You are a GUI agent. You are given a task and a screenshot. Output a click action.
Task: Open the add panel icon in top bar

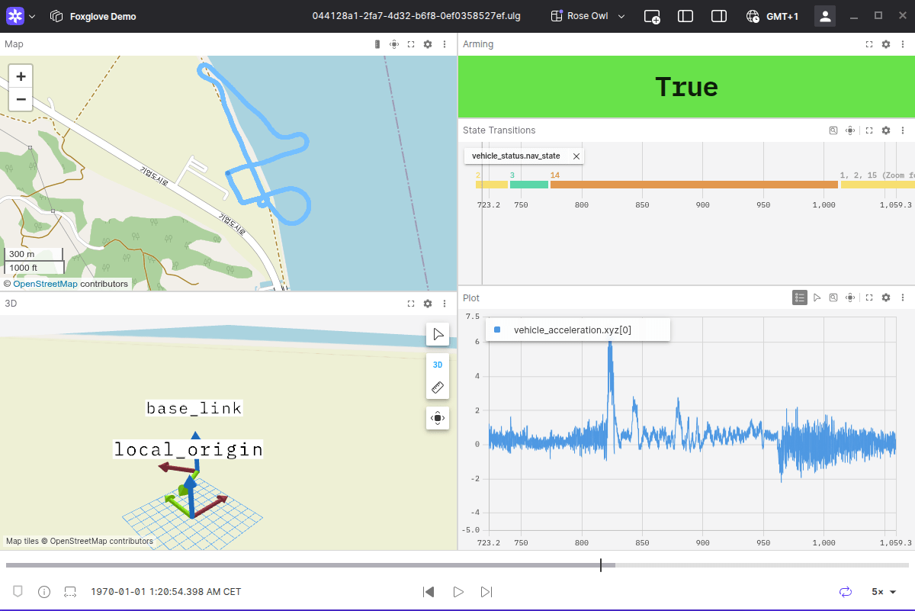coord(652,16)
